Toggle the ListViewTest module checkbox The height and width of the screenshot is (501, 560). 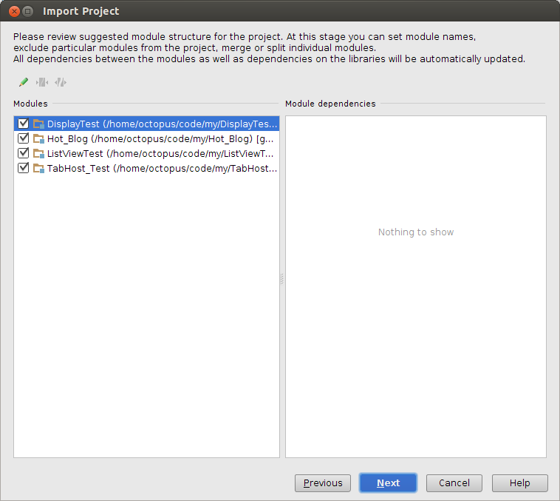[x=23, y=153]
